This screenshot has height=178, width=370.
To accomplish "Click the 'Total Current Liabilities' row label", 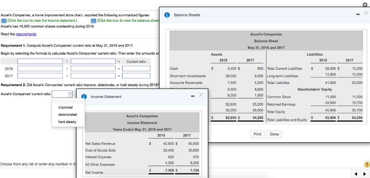I will pyautogui.click(x=285, y=68).
